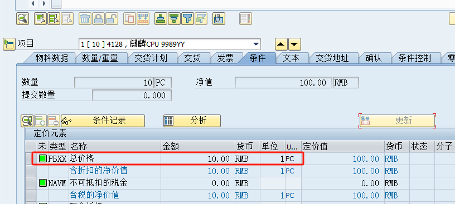Viewport: 455px width, 204px height.
Task: Block item with the closed padlock icon
Action: click(x=98, y=19)
